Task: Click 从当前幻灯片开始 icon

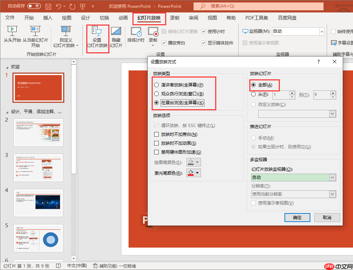Action: [36, 31]
